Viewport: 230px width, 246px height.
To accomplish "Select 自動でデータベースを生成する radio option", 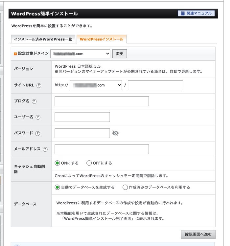I will pyautogui.click(x=57, y=187).
